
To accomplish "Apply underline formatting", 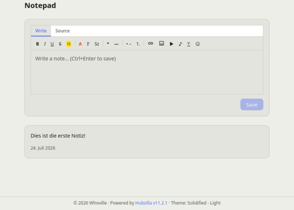I will click(x=52, y=44).
